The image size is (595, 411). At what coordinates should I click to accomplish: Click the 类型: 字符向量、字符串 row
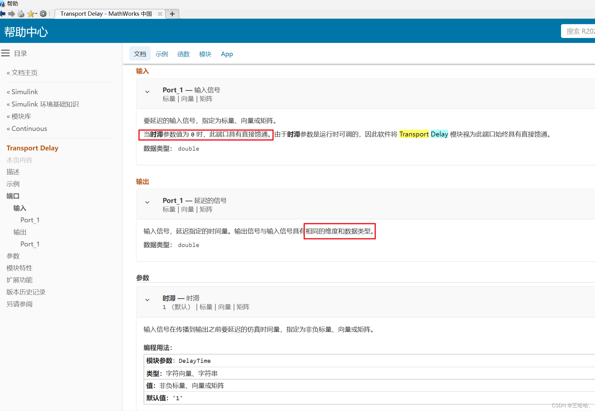(x=369, y=373)
